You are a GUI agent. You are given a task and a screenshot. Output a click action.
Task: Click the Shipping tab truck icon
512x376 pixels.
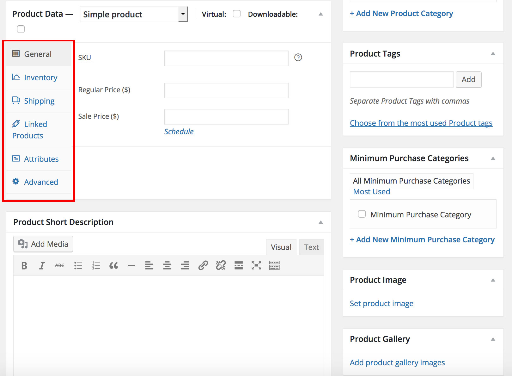click(16, 100)
